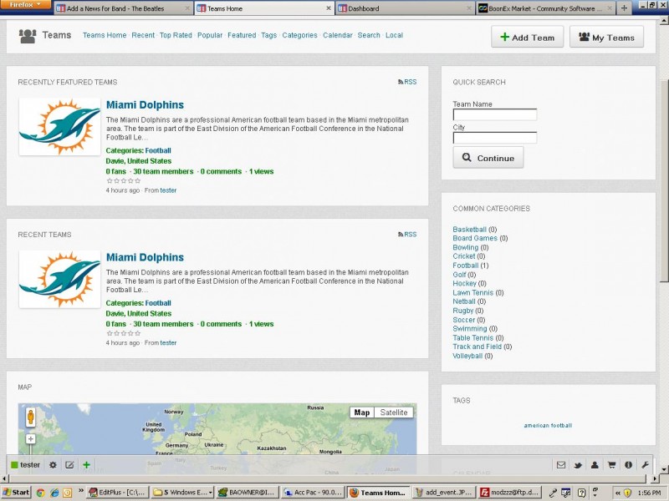Screen dimensions: 669x501
Task: Open a new browser tab
Action: pyautogui.click(x=624, y=8)
